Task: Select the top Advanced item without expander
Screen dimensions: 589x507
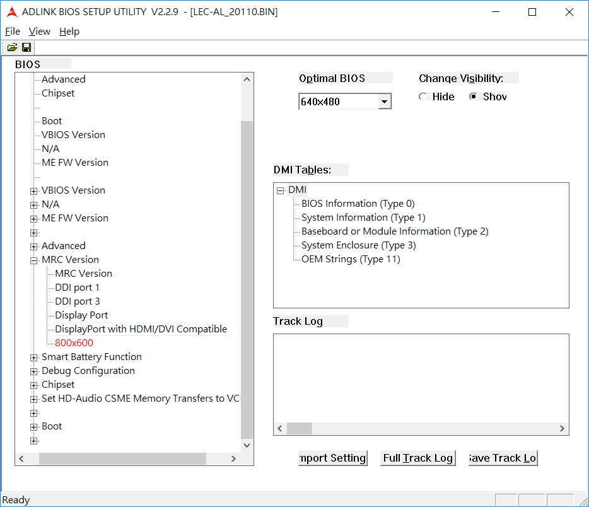Action: click(x=64, y=79)
